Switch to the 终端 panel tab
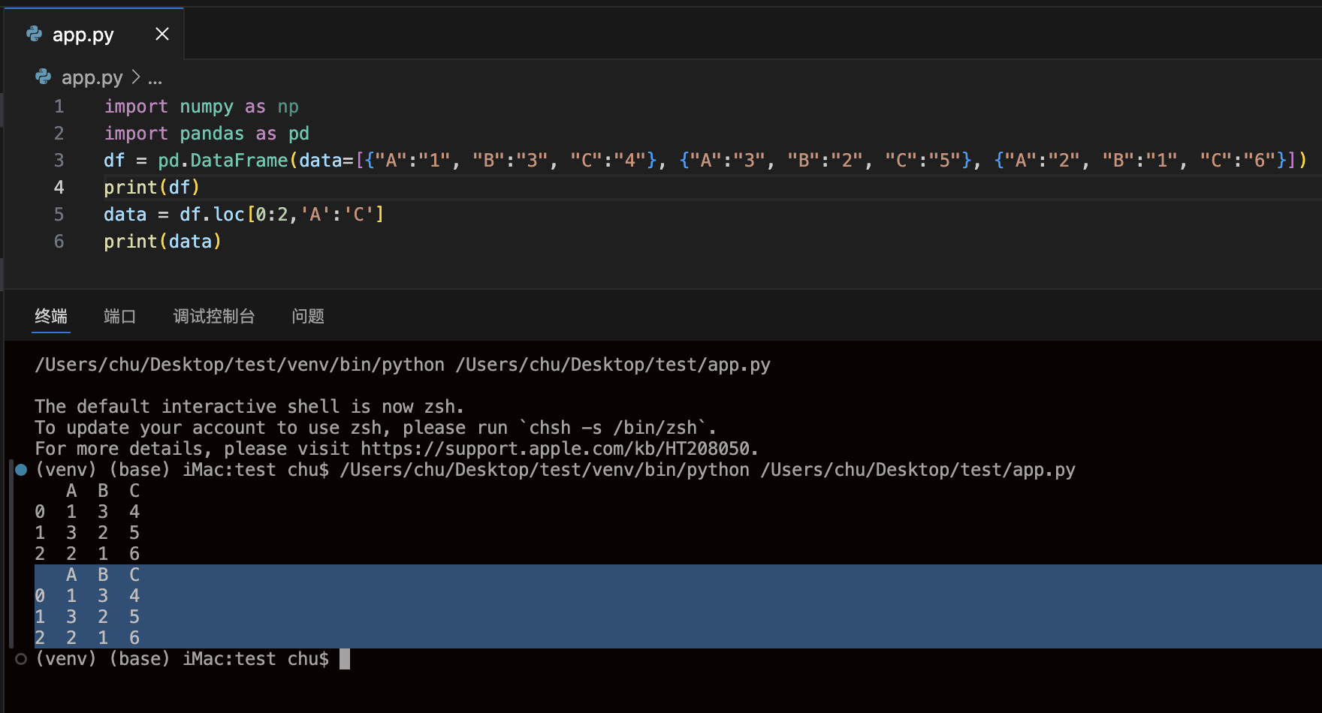Screen dimensions: 1322x713 pos(51,316)
